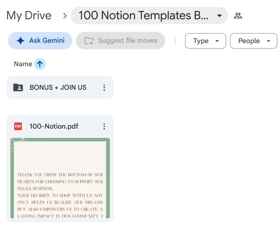This screenshot has height=233, width=280.
Task: Click Suggest file moves button
Action: [x=121, y=41]
